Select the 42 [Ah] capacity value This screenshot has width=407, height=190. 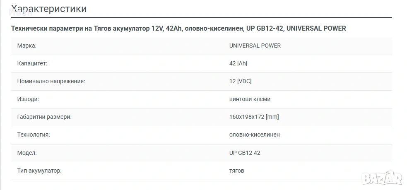(x=238, y=63)
